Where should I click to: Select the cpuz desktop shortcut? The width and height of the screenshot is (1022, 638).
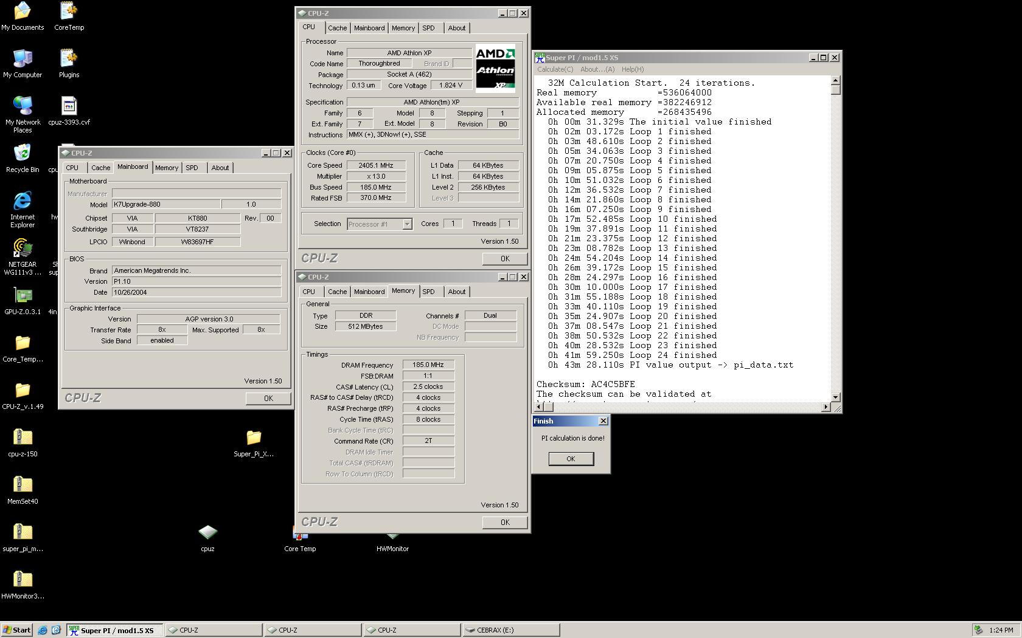[207, 538]
